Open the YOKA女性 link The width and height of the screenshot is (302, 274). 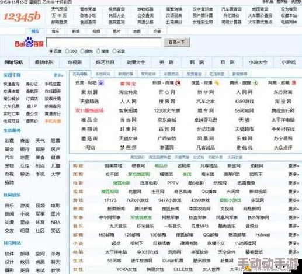[x=126, y=269]
